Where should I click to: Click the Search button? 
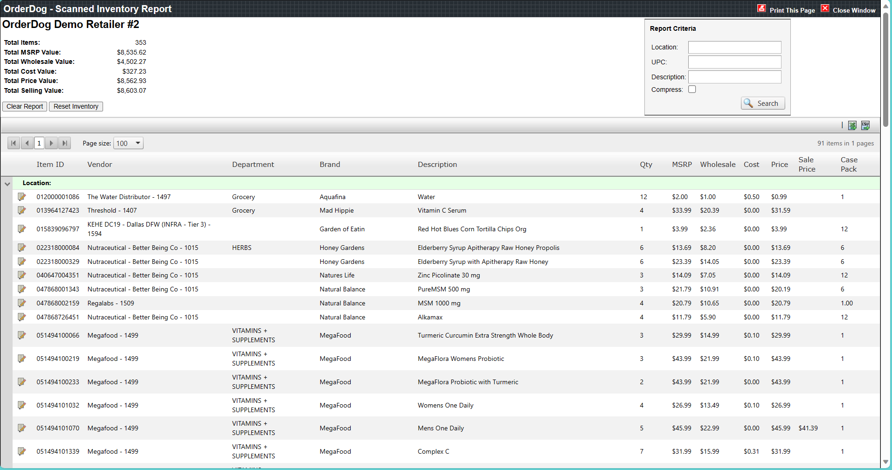[763, 103]
